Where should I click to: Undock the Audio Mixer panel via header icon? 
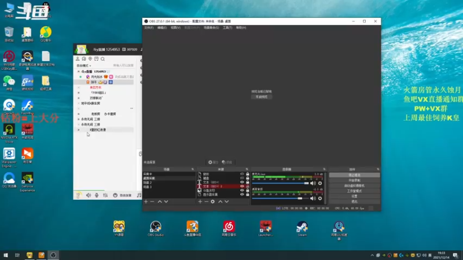pos(324,169)
